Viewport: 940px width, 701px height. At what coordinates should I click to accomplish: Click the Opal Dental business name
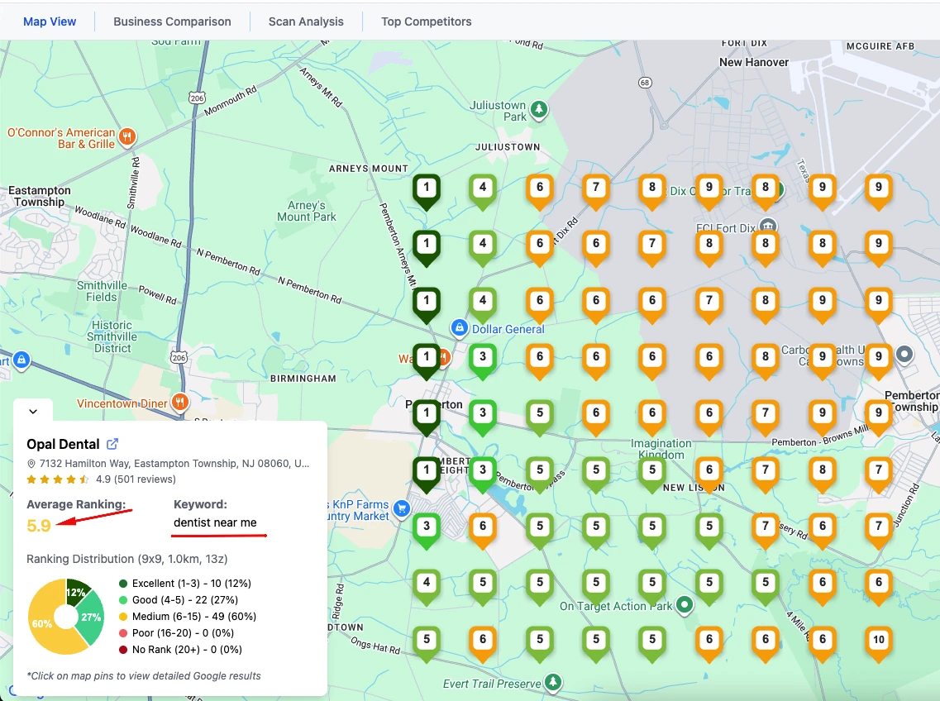pos(63,444)
